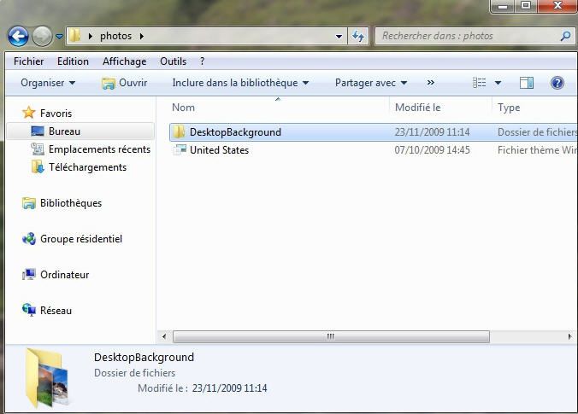Select the photos breadcrumb in address bar

pos(115,36)
